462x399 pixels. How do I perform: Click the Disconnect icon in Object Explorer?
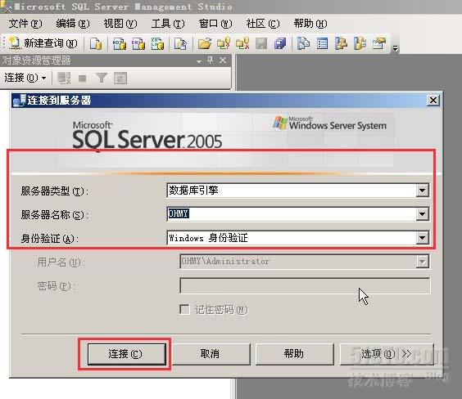tap(64, 78)
